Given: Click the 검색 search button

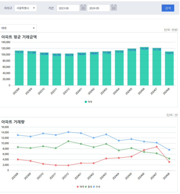Looking at the screenshot, I should coord(168,8).
